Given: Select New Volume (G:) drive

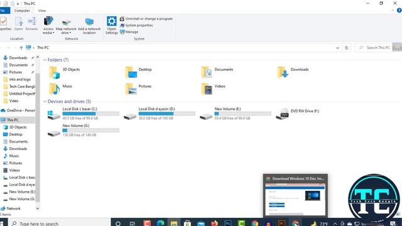Looking at the screenshot, I should [x=84, y=130].
